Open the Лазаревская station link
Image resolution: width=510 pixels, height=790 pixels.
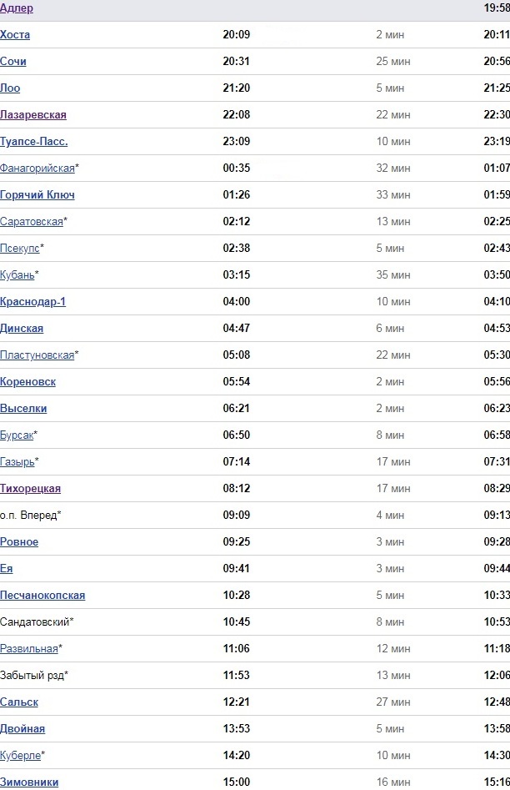(x=33, y=115)
